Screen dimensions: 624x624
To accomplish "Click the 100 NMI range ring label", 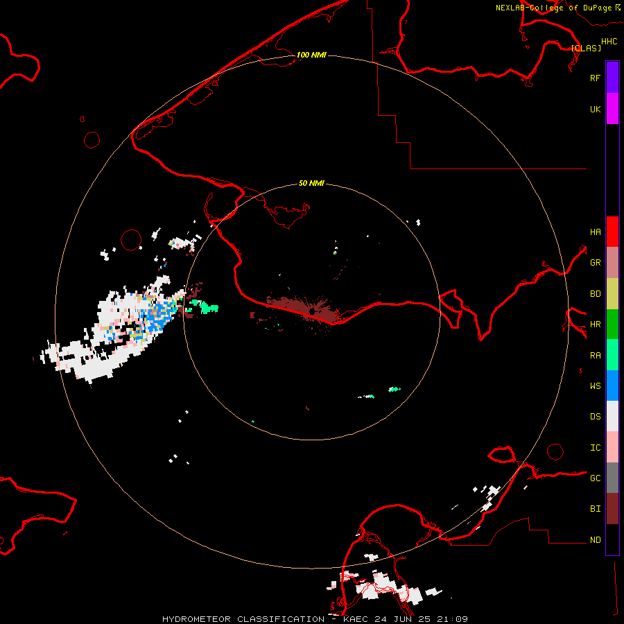I will click(311, 55).
